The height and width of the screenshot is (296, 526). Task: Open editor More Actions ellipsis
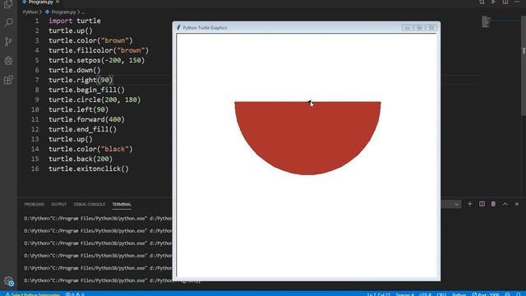(517, 2)
